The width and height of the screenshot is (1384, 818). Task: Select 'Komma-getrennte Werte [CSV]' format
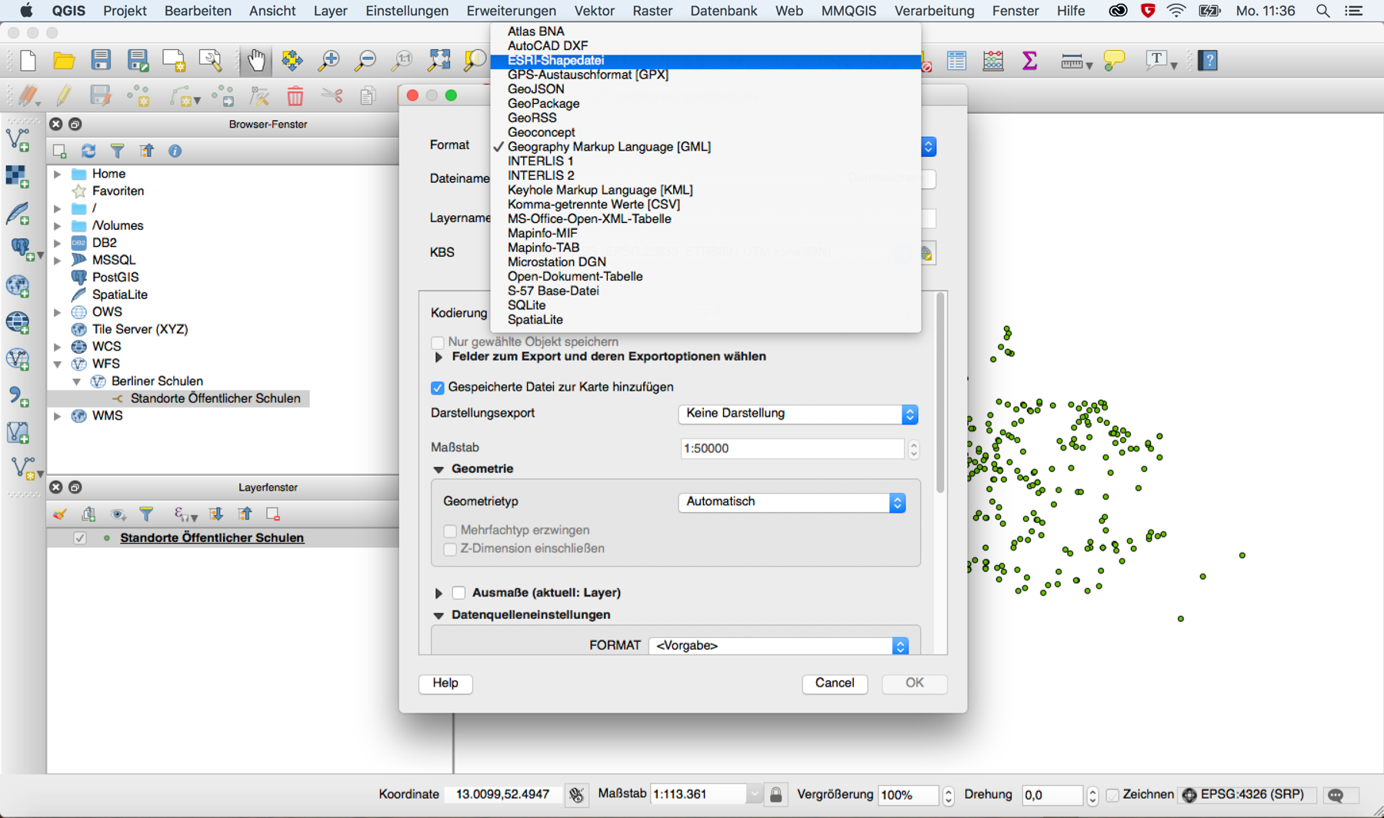click(705, 204)
